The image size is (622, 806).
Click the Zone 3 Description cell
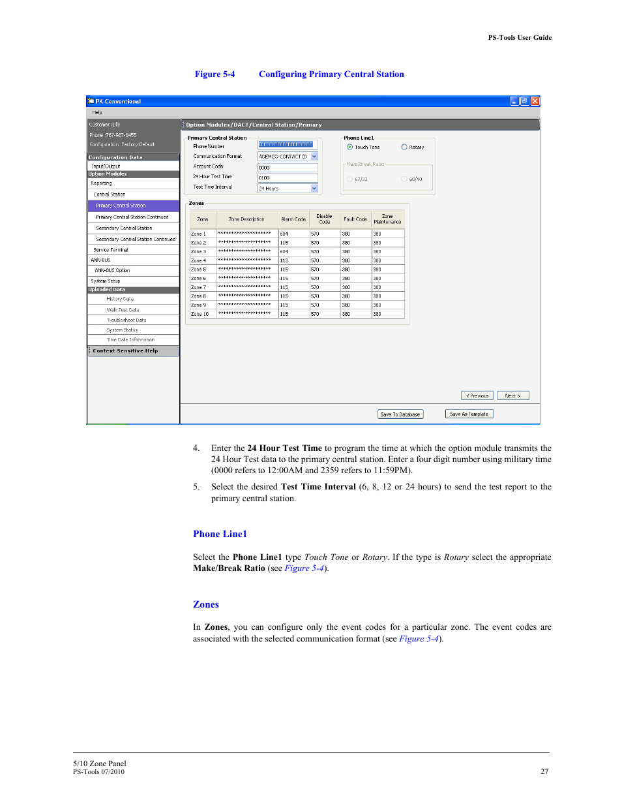pos(248,251)
